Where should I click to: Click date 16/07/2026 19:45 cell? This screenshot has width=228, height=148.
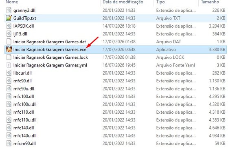click(x=119, y=65)
